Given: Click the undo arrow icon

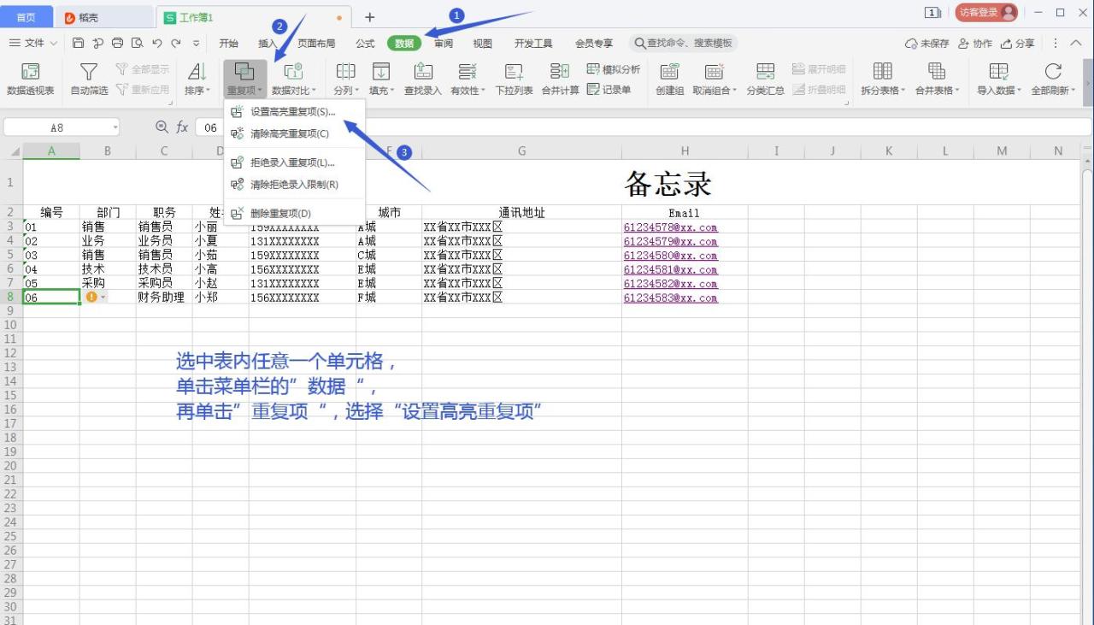Looking at the screenshot, I should click(156, 44).
